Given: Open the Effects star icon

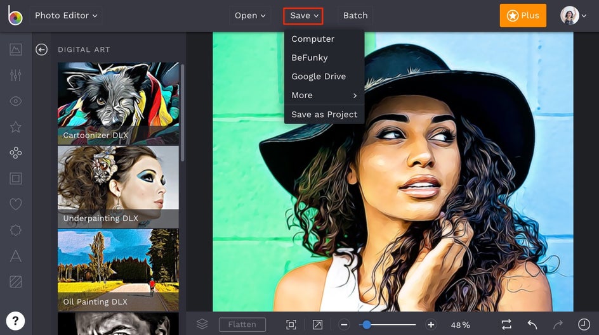Looking at the screenshot, I should click(x=16, y=127).
